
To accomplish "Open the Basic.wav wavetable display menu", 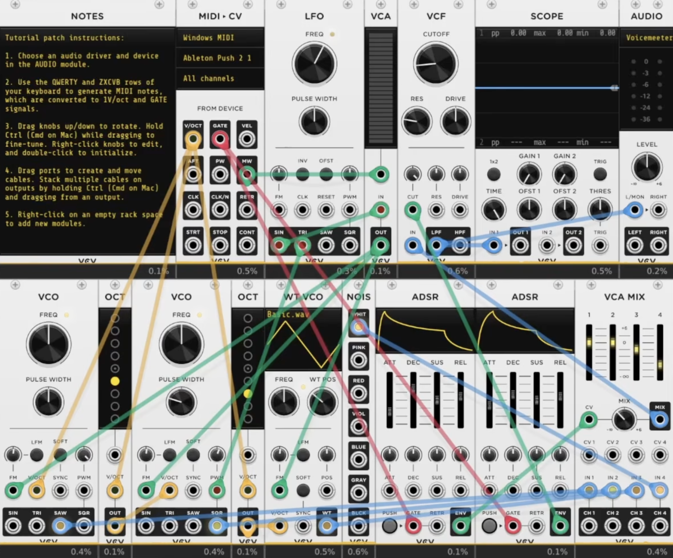I will coord(304,339).
